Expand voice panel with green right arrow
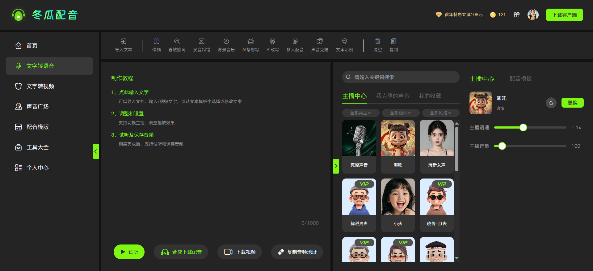This screenshot has height=271, width=593. pyautogui.click(x=336, y=166)
